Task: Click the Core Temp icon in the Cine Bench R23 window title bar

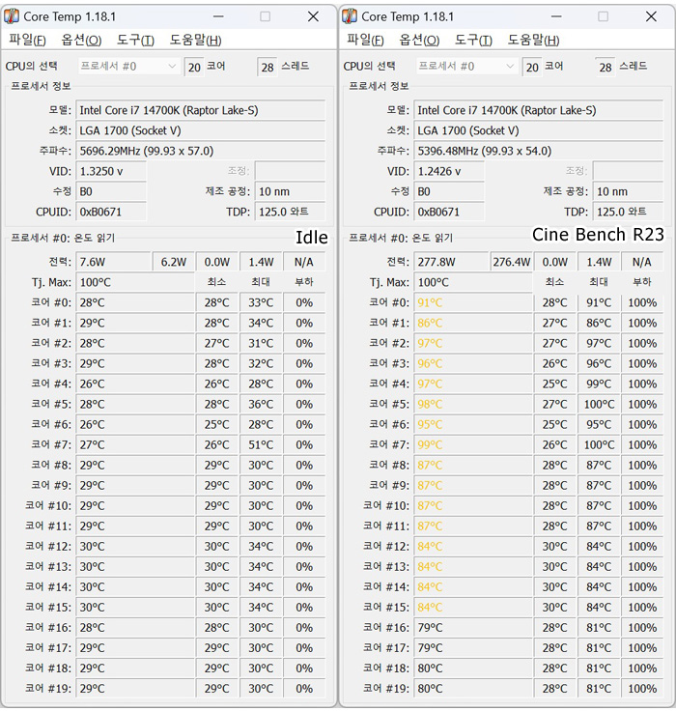Action: pyautogui.click(x=350, y=16)
